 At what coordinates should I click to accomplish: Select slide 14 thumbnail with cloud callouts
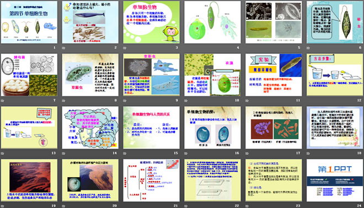point(90,128)
